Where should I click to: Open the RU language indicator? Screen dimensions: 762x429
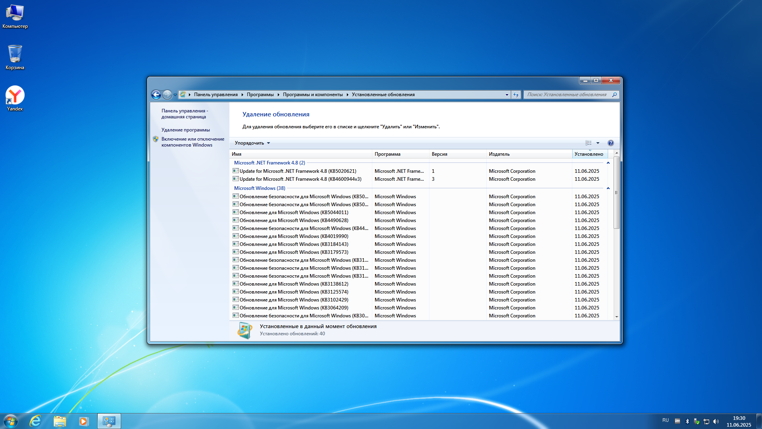pyautogui.click(x=666, y=420)
